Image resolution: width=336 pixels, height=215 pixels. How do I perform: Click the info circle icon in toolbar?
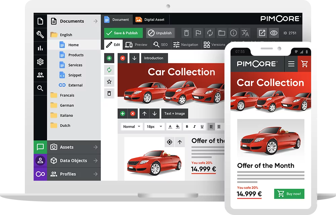[x=234, y=33]
